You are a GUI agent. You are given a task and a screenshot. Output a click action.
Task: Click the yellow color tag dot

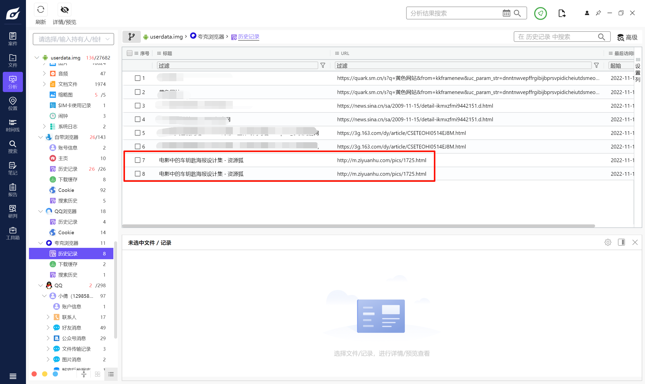pos(45,374)
